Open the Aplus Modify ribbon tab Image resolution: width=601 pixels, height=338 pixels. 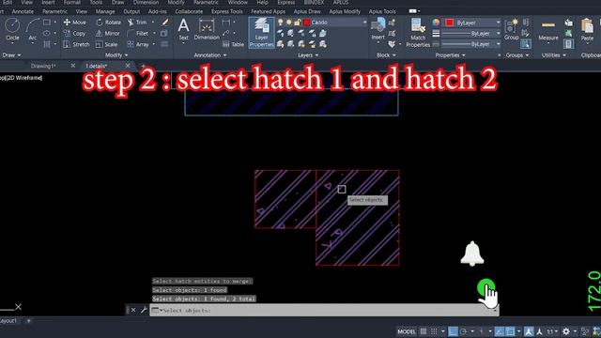(345, 11)
